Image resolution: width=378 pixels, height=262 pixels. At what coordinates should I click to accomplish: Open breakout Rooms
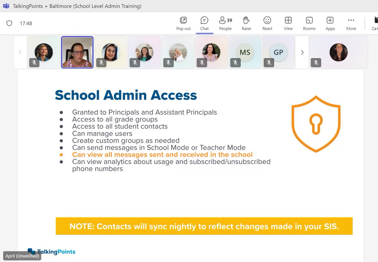309,24
